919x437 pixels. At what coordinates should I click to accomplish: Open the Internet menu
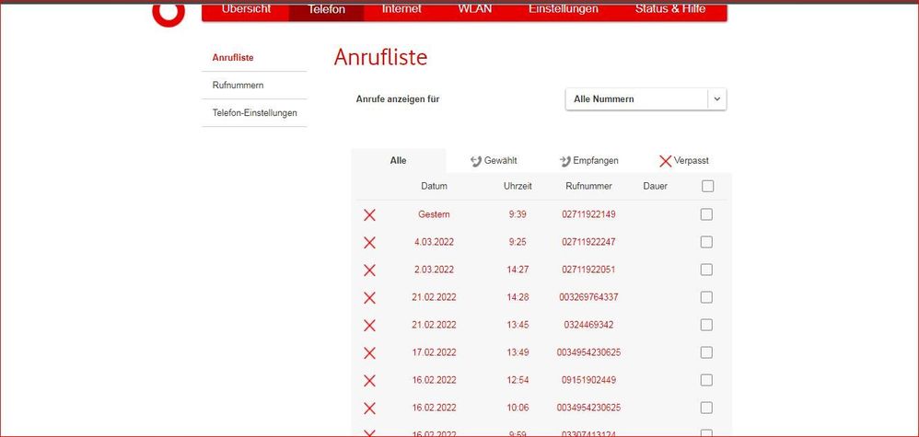[401, 9]
